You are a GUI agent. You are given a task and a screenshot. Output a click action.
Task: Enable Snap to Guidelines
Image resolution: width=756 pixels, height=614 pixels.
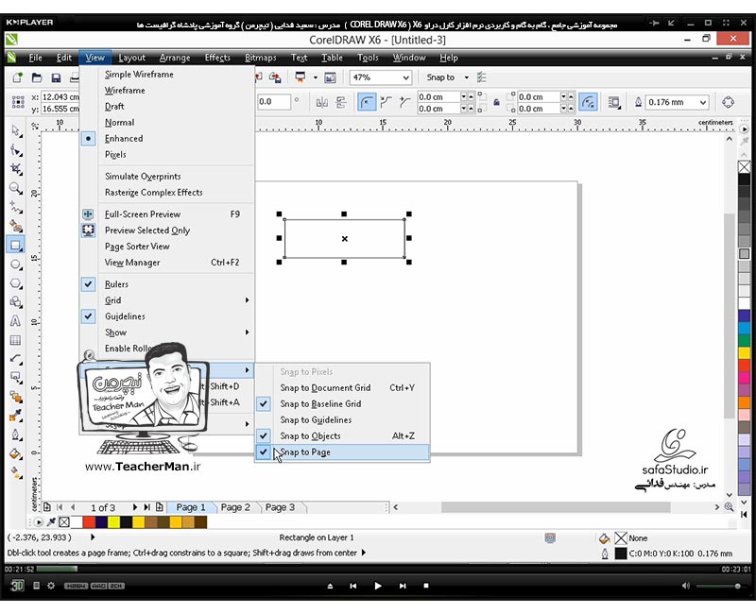click(342, 419)
